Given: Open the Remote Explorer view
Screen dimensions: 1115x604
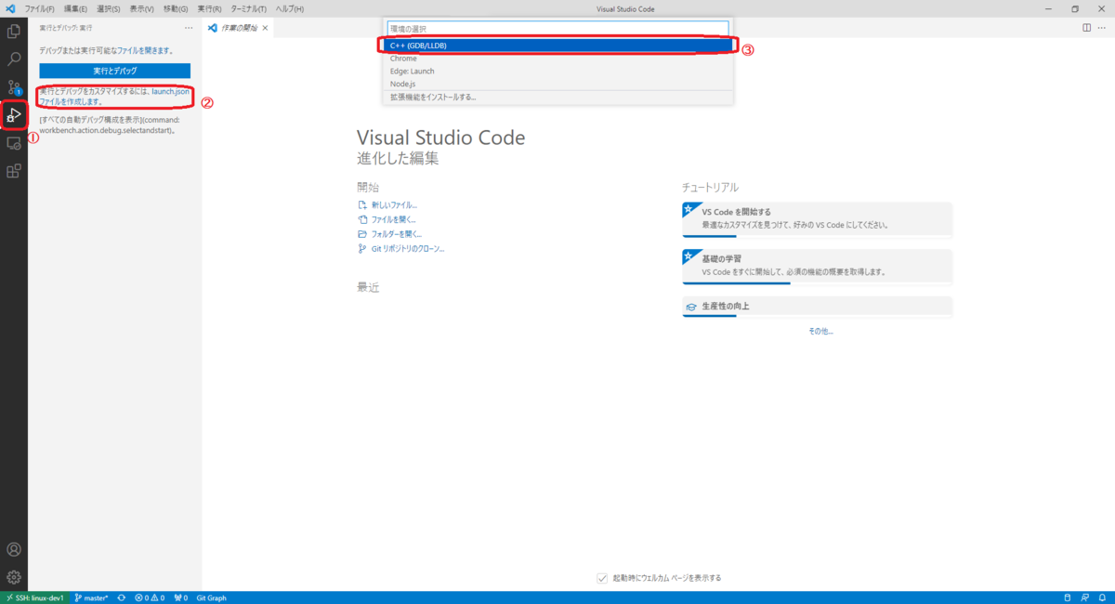Looking at the screenshot, I should pyautogui.click(x=14, y=143).
